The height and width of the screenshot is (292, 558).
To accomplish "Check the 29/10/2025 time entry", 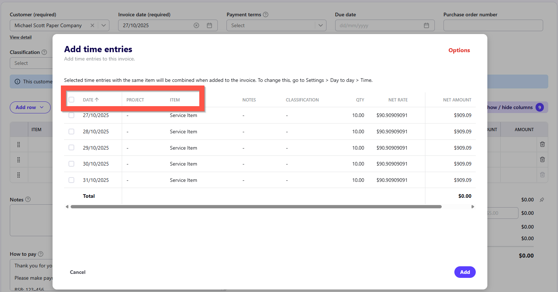I will [x=71, y=148].
